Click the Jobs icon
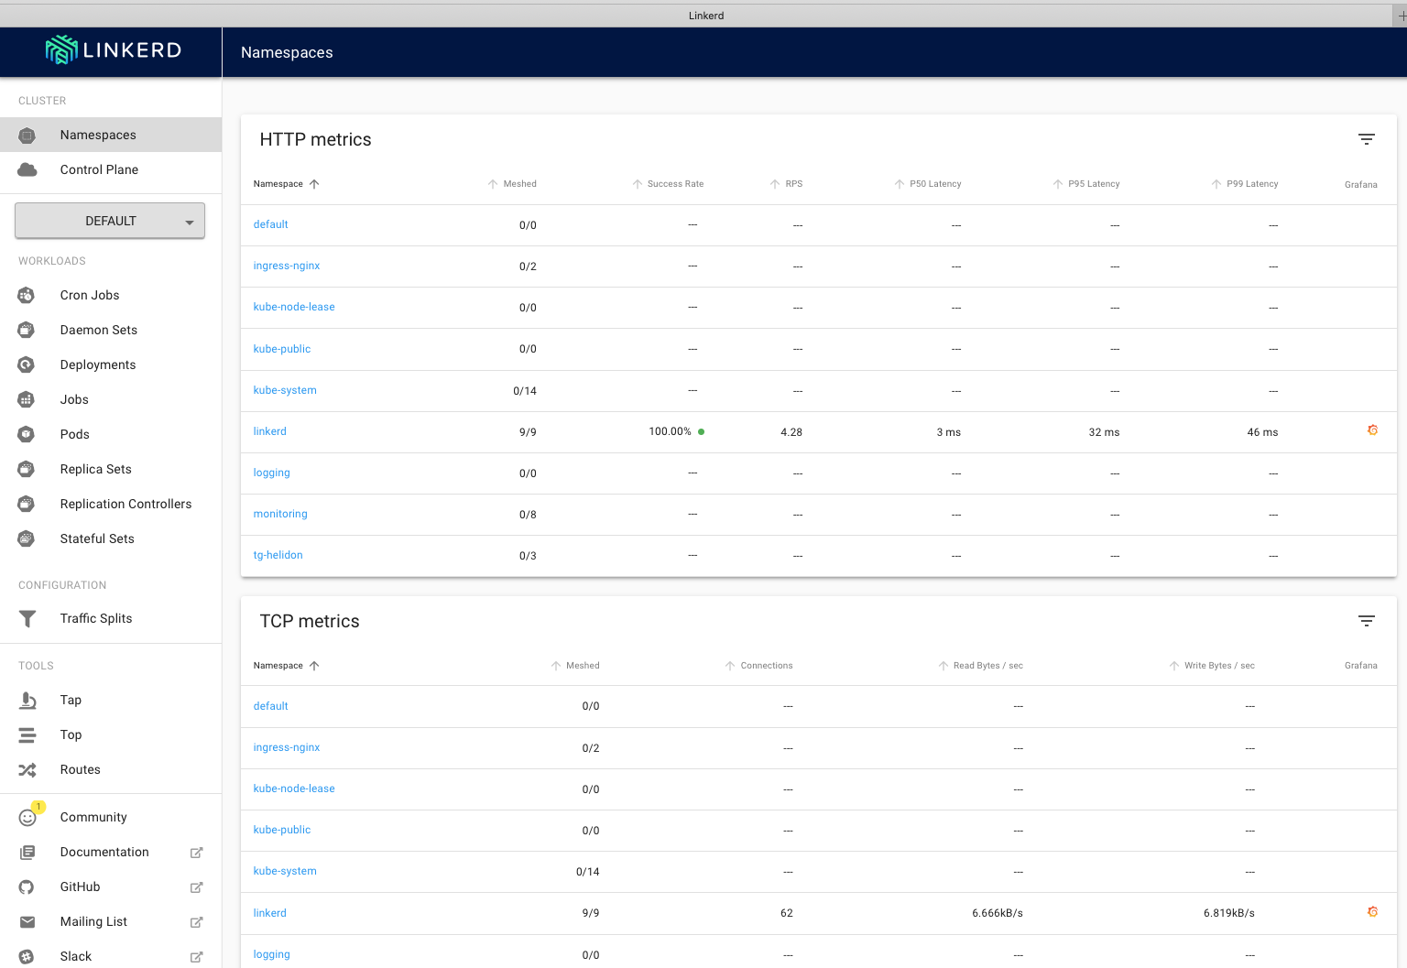This screenshot has height=968, width=1407. [x=27, y=399]
